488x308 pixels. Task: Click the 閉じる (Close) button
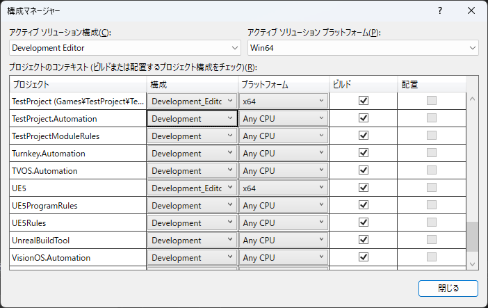click(448, 289)
